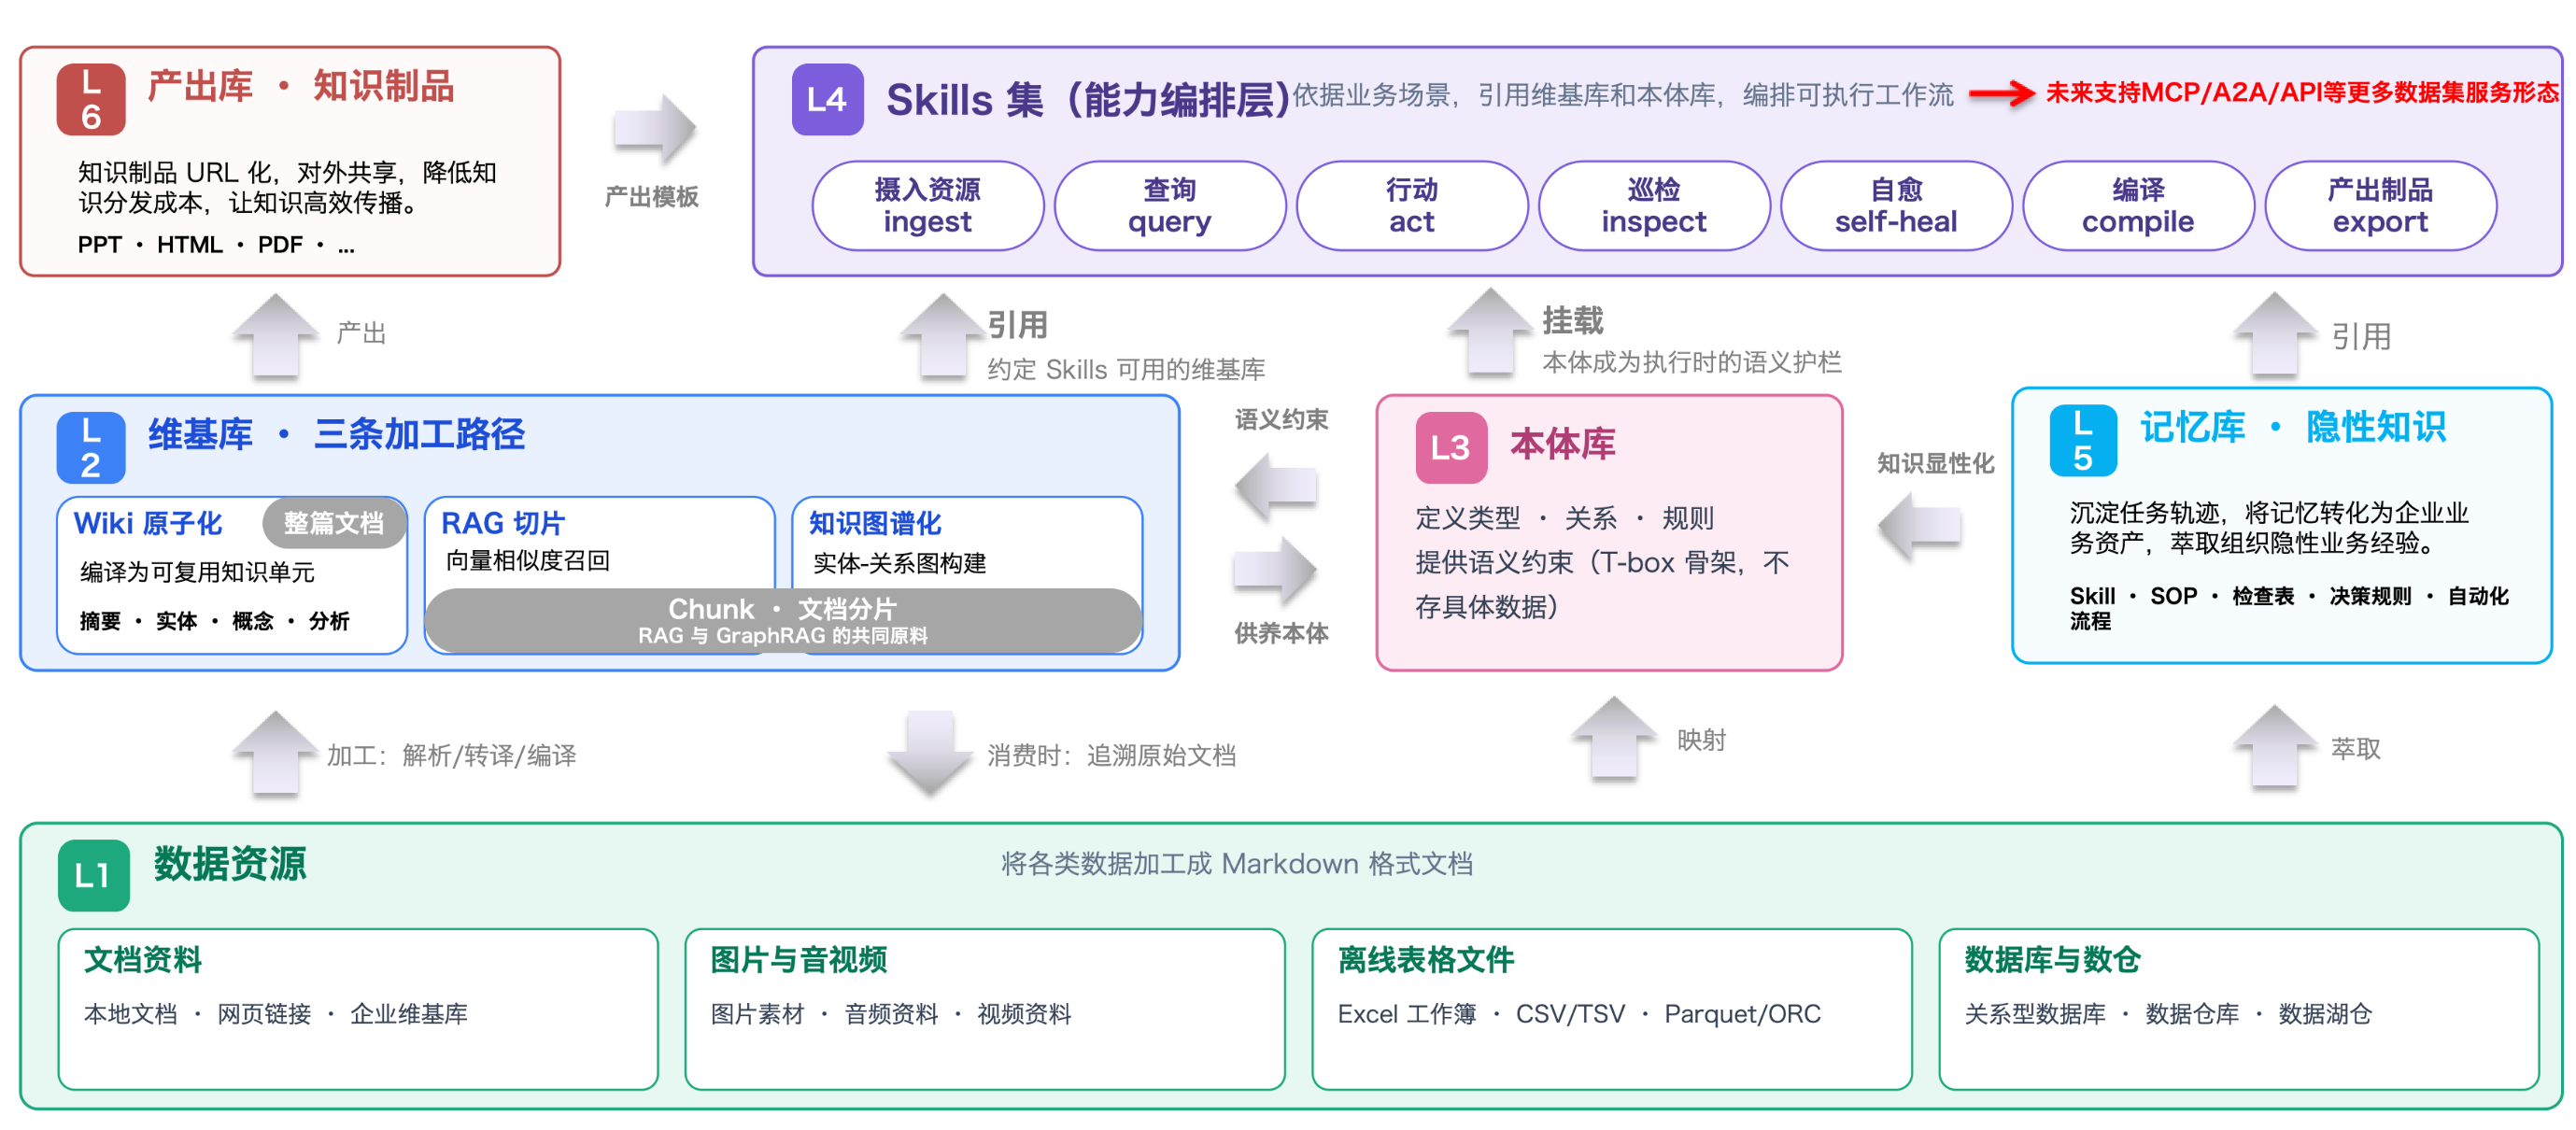Click the pink L3 badge
Image resolution: width=2576 pixels, height=1130 pixels.
[1451, 447]
